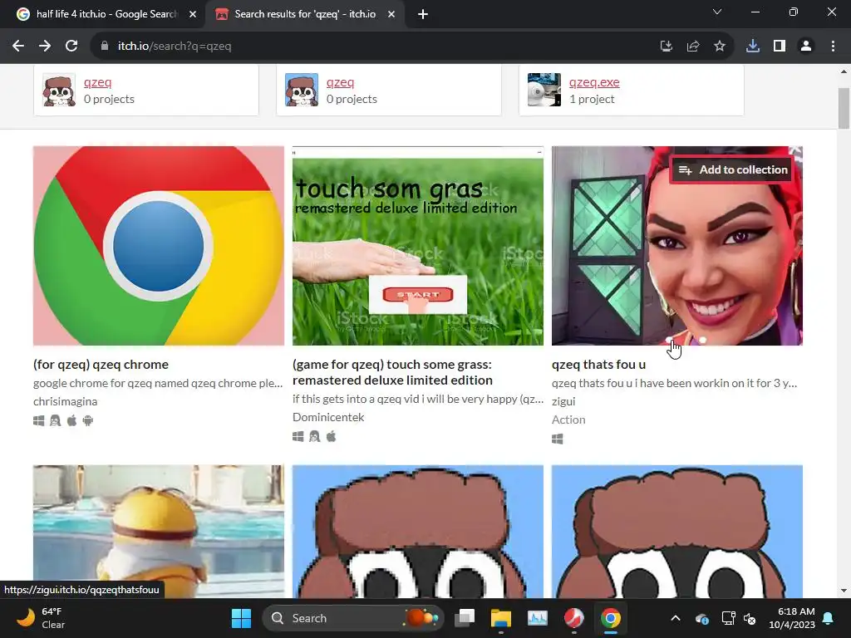Open second qzeq user with 0 projects

click(x=340, y=82)
